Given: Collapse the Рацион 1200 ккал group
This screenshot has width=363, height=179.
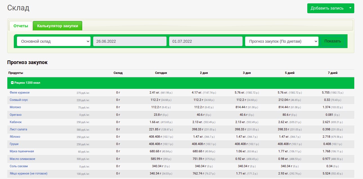Looking at the screenshot, I should tap(12, 83).
